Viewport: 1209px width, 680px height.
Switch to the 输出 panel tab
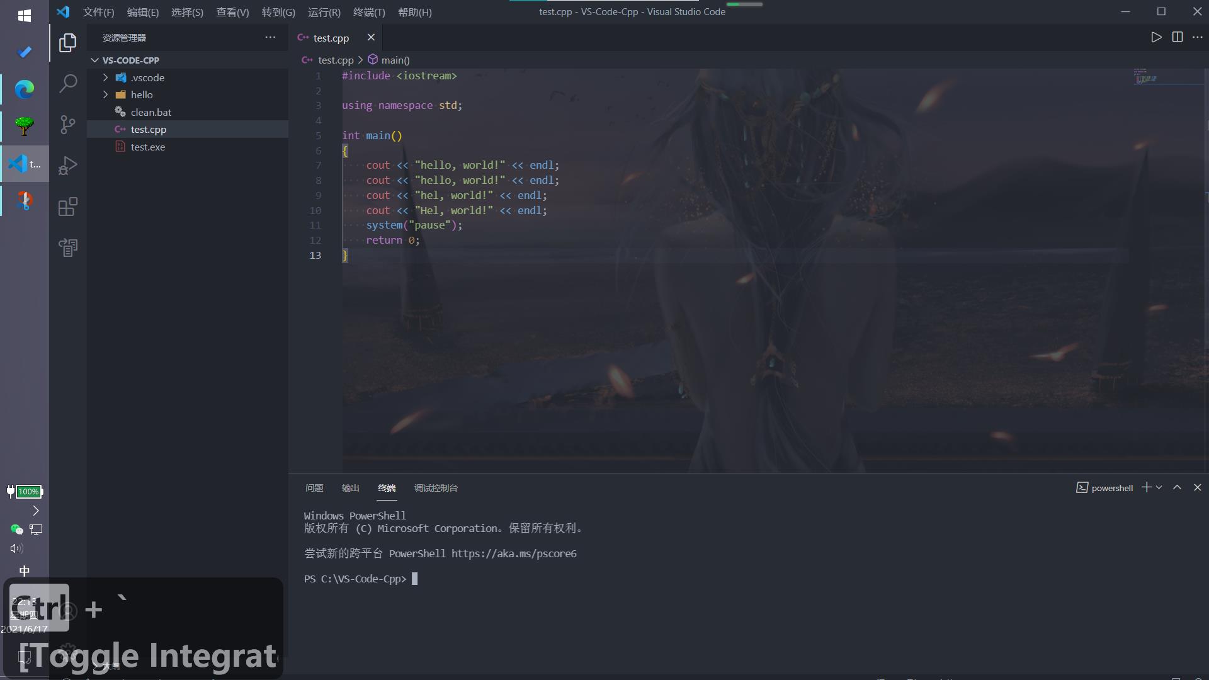(350, 488)
